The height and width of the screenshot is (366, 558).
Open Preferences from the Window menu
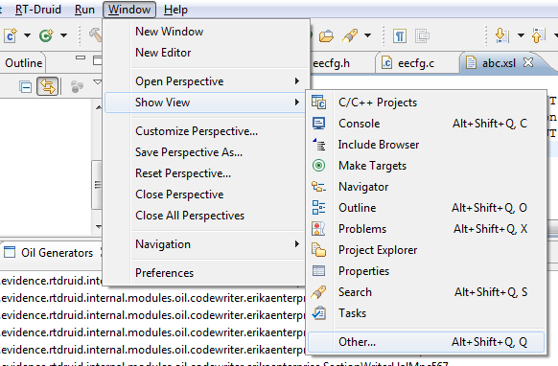164,273
